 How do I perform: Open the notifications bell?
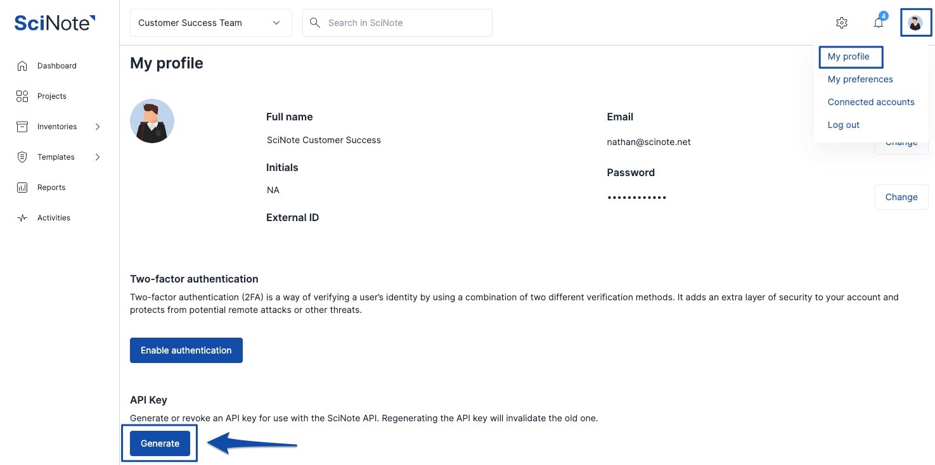878,23
